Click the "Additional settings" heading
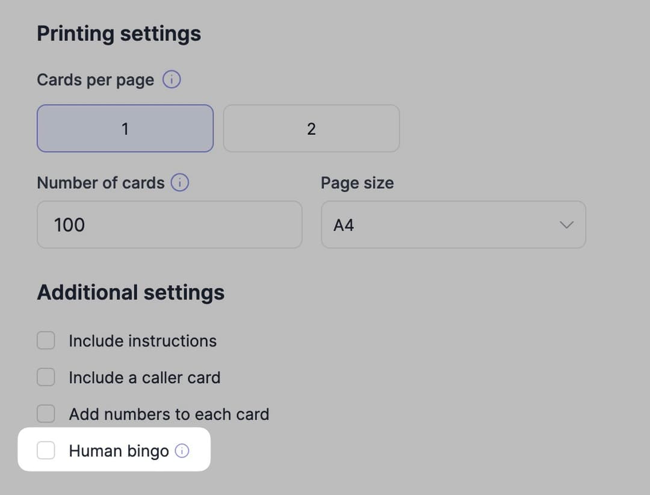 131,293
